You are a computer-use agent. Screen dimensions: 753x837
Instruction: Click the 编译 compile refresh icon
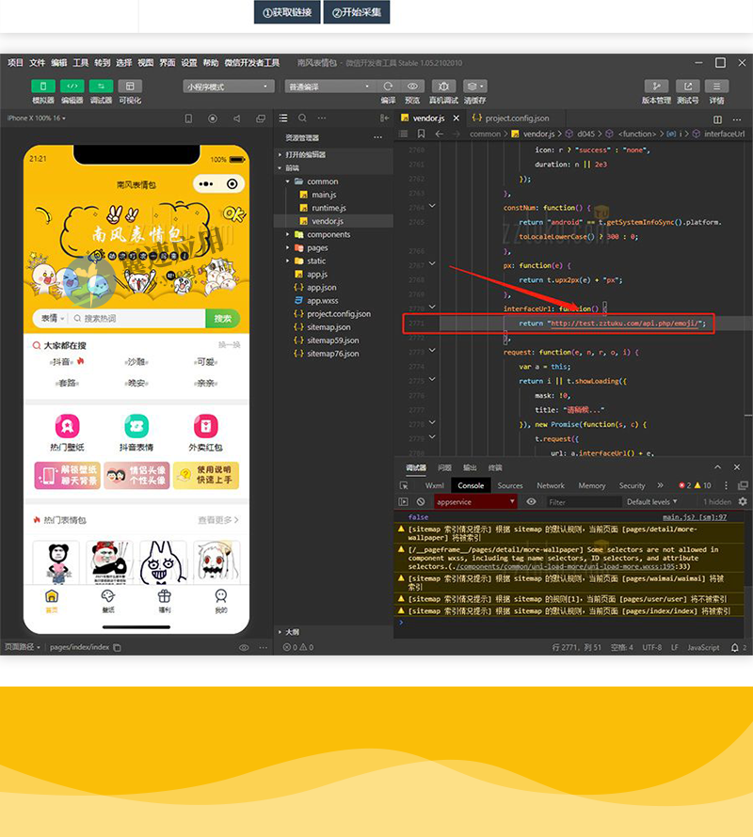pos(388,87)
